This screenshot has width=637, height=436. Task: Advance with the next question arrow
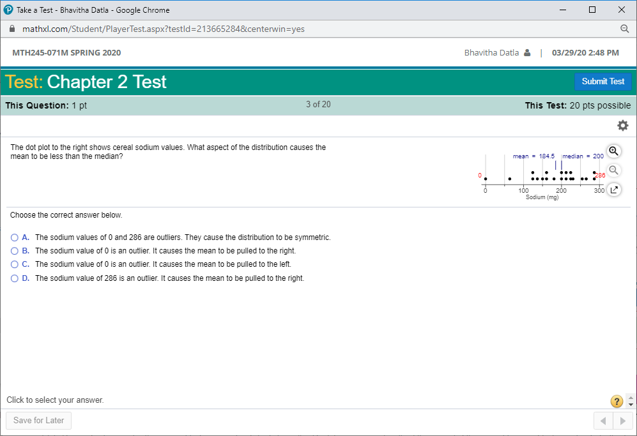click(x=622, y=420)
